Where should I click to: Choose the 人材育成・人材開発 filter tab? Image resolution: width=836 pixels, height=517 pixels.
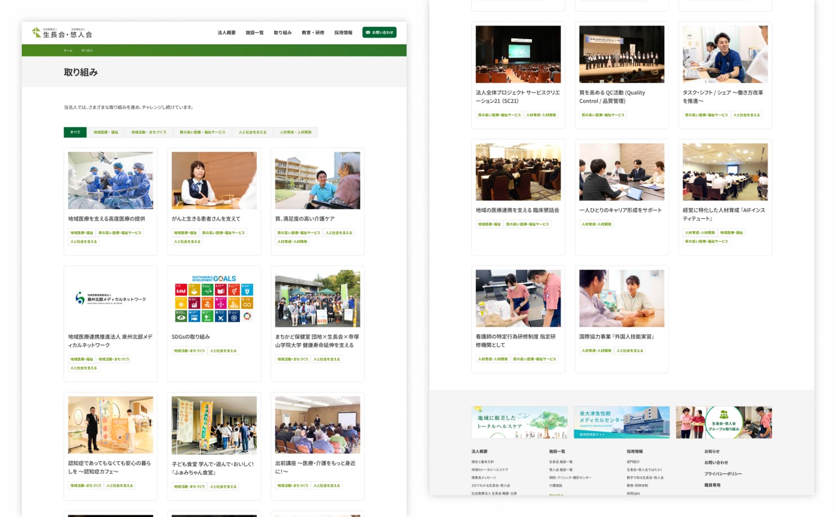tap(296, 132)
